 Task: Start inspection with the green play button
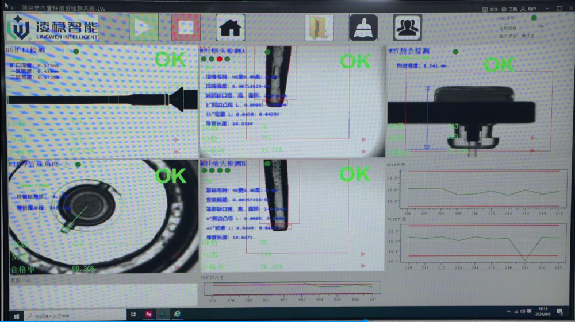click(x=144, y=28)
